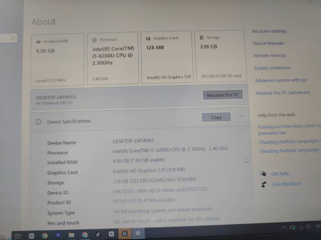
Task: Click 'Speed: 2133 MHz' in RAM card
Action: click(x=51, y=80)
